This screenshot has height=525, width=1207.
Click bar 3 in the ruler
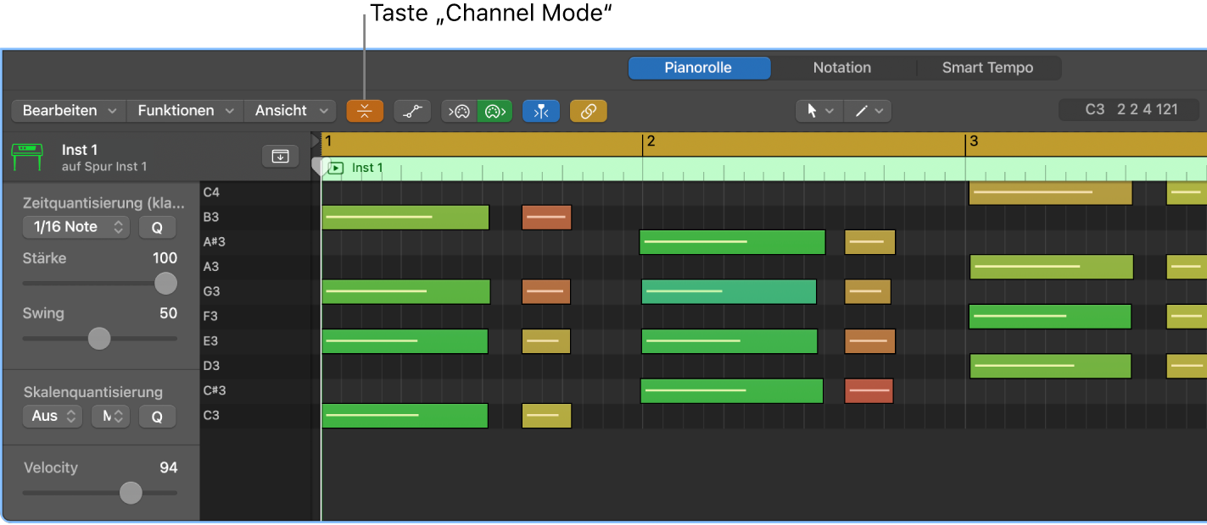click(x=974, y=141)
